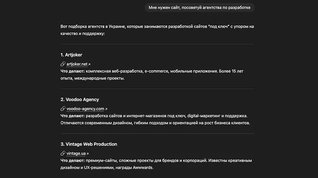Click the intro paragraph about агентств в Украине

click(x=157, y=30)
